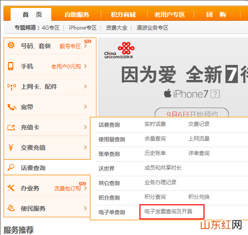Click the China Unicom logo in banner
This screenshot has width=248, height=235.
pos(119,50)
